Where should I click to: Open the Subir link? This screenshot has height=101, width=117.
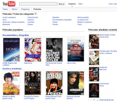click(81, 4)
